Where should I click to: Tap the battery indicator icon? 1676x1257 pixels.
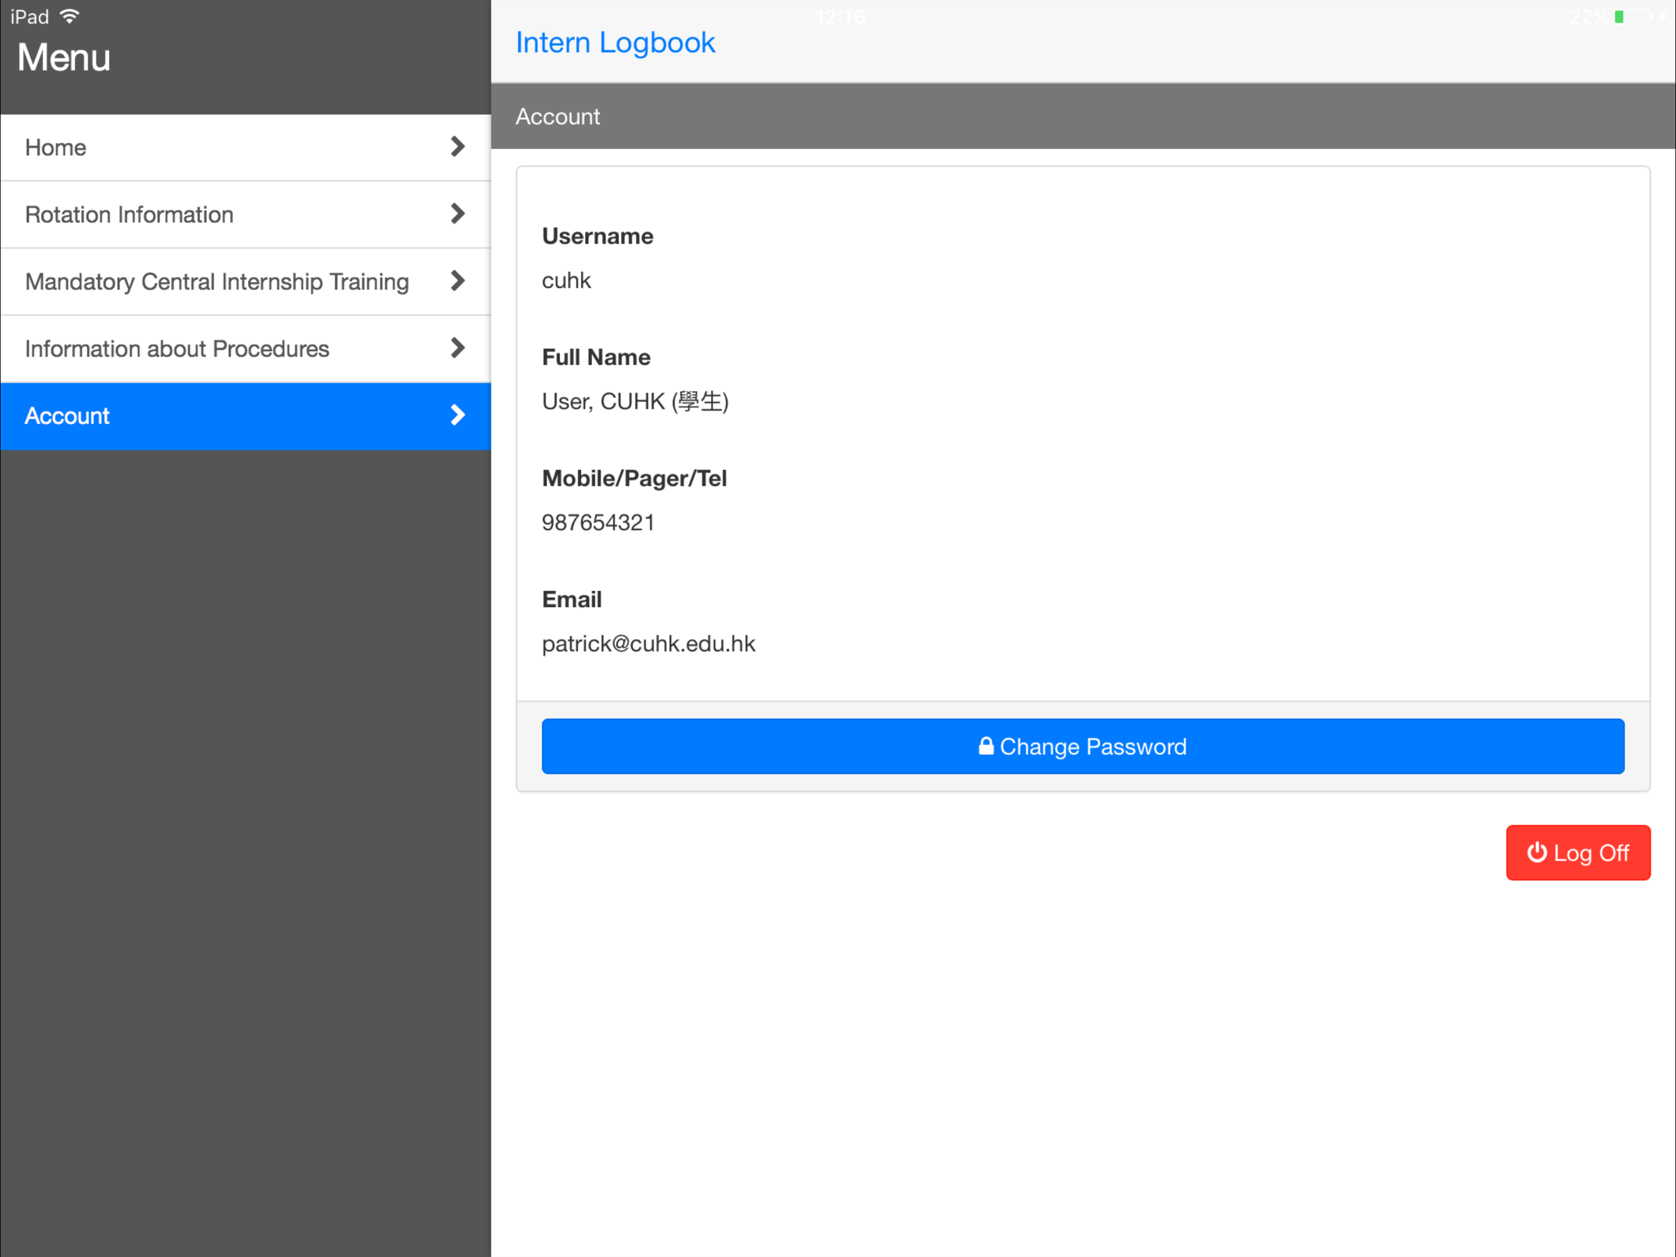1634,17
